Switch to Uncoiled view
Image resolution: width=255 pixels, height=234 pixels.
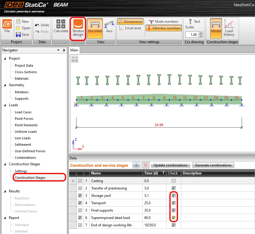[x=95, y=28]
